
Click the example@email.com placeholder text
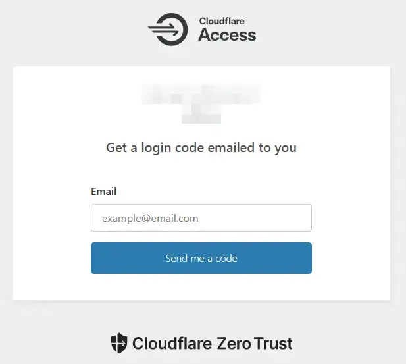[150, 219]
